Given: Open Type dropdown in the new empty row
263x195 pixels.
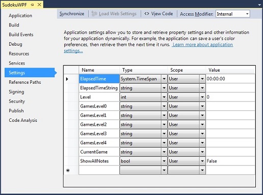Looking at the screenshot, I should [164, 170].
